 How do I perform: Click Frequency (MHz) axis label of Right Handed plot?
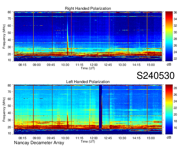pyautogui.click(x=4, y=36)
